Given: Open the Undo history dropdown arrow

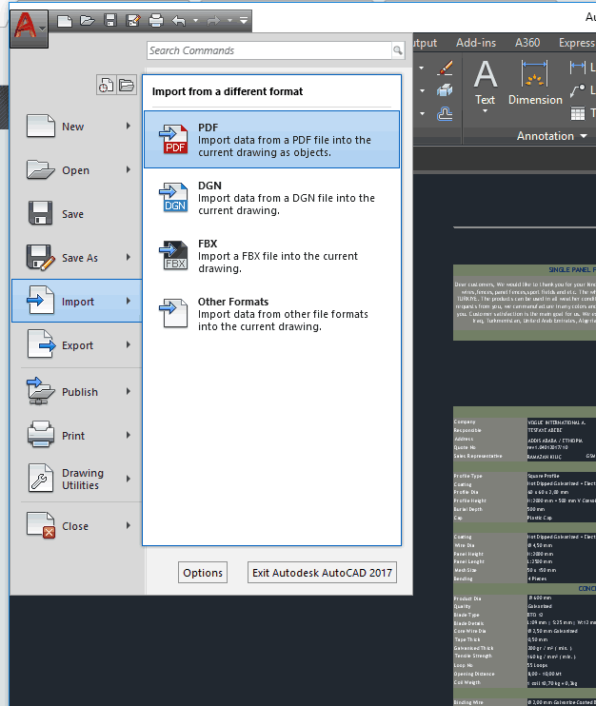Looking at the screenshot, I should click(195, 20).
